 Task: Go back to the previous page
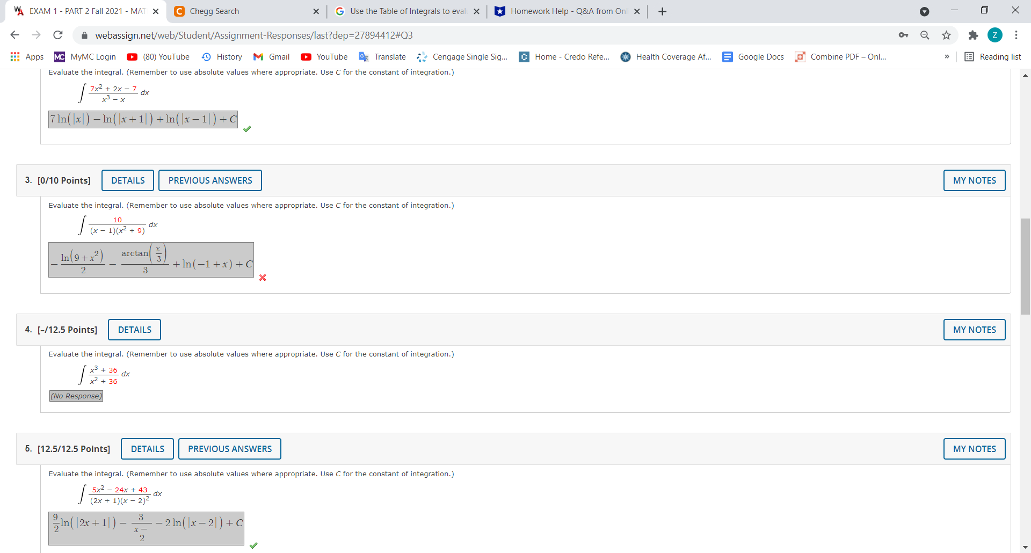click(x=14, y=35)
